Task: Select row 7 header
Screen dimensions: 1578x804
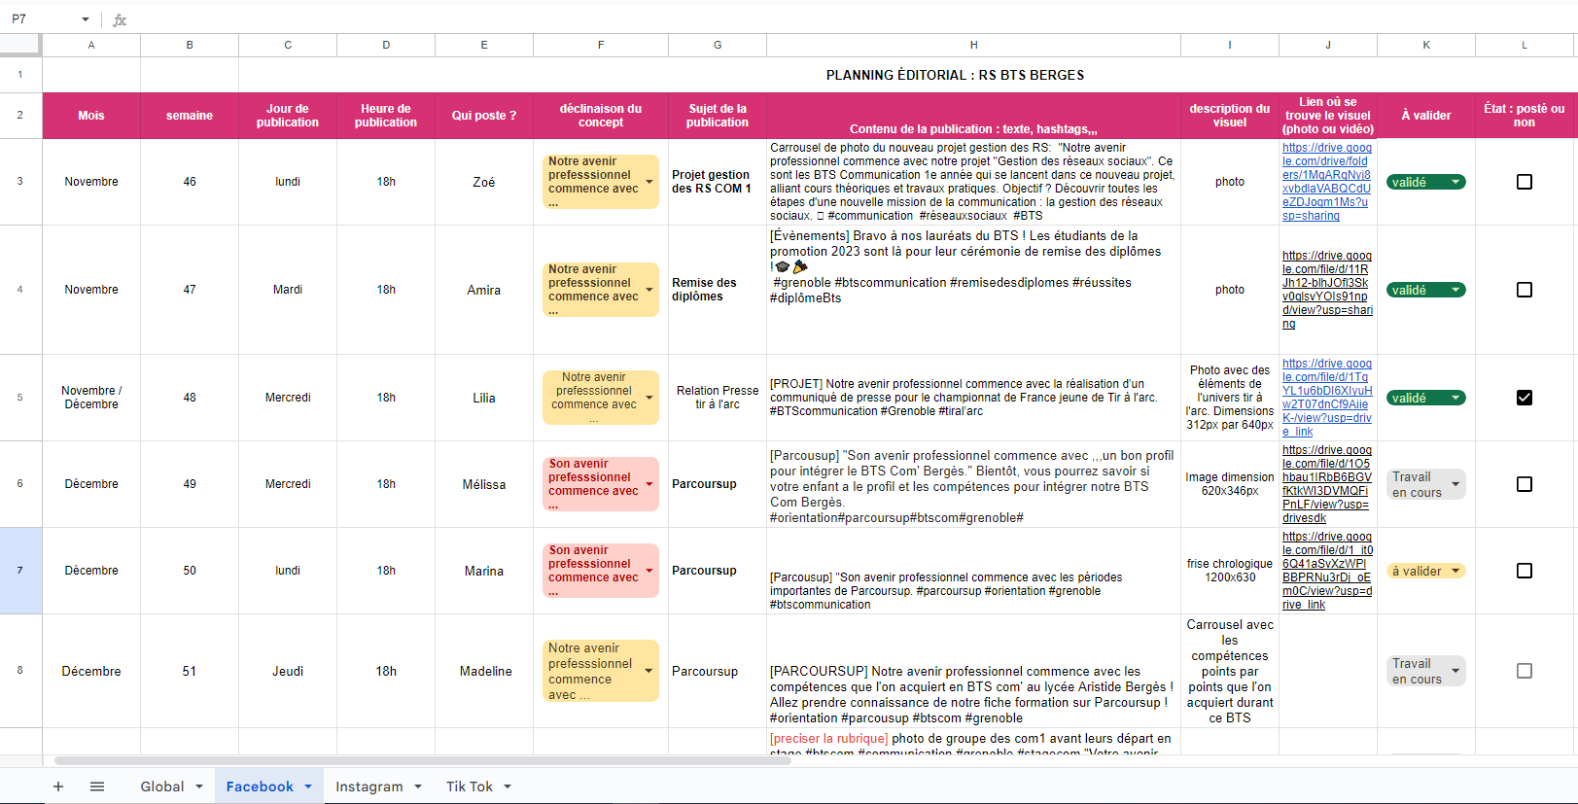Action: 20,571
